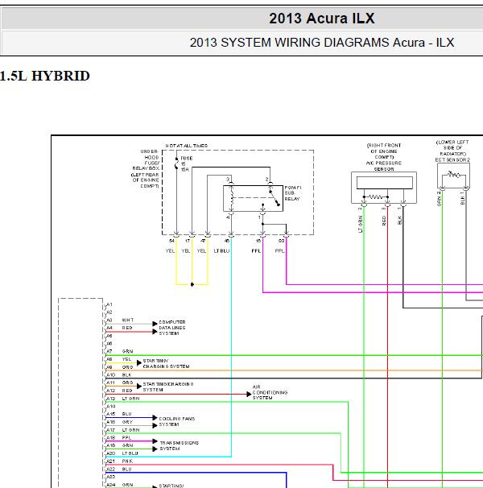Click the "2013 Acura ILX" page title
This screenshot has height=488, width=483.
click(x=322, y=19)
